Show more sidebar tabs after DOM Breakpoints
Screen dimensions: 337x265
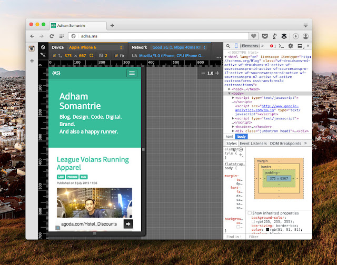[305, 143]
